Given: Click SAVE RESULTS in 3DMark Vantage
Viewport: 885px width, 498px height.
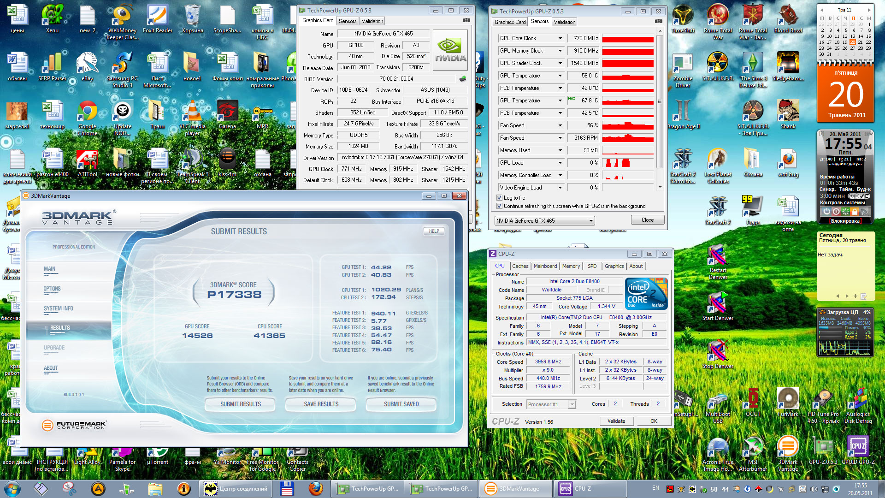Looking at the screenshot, I should 321,404.
